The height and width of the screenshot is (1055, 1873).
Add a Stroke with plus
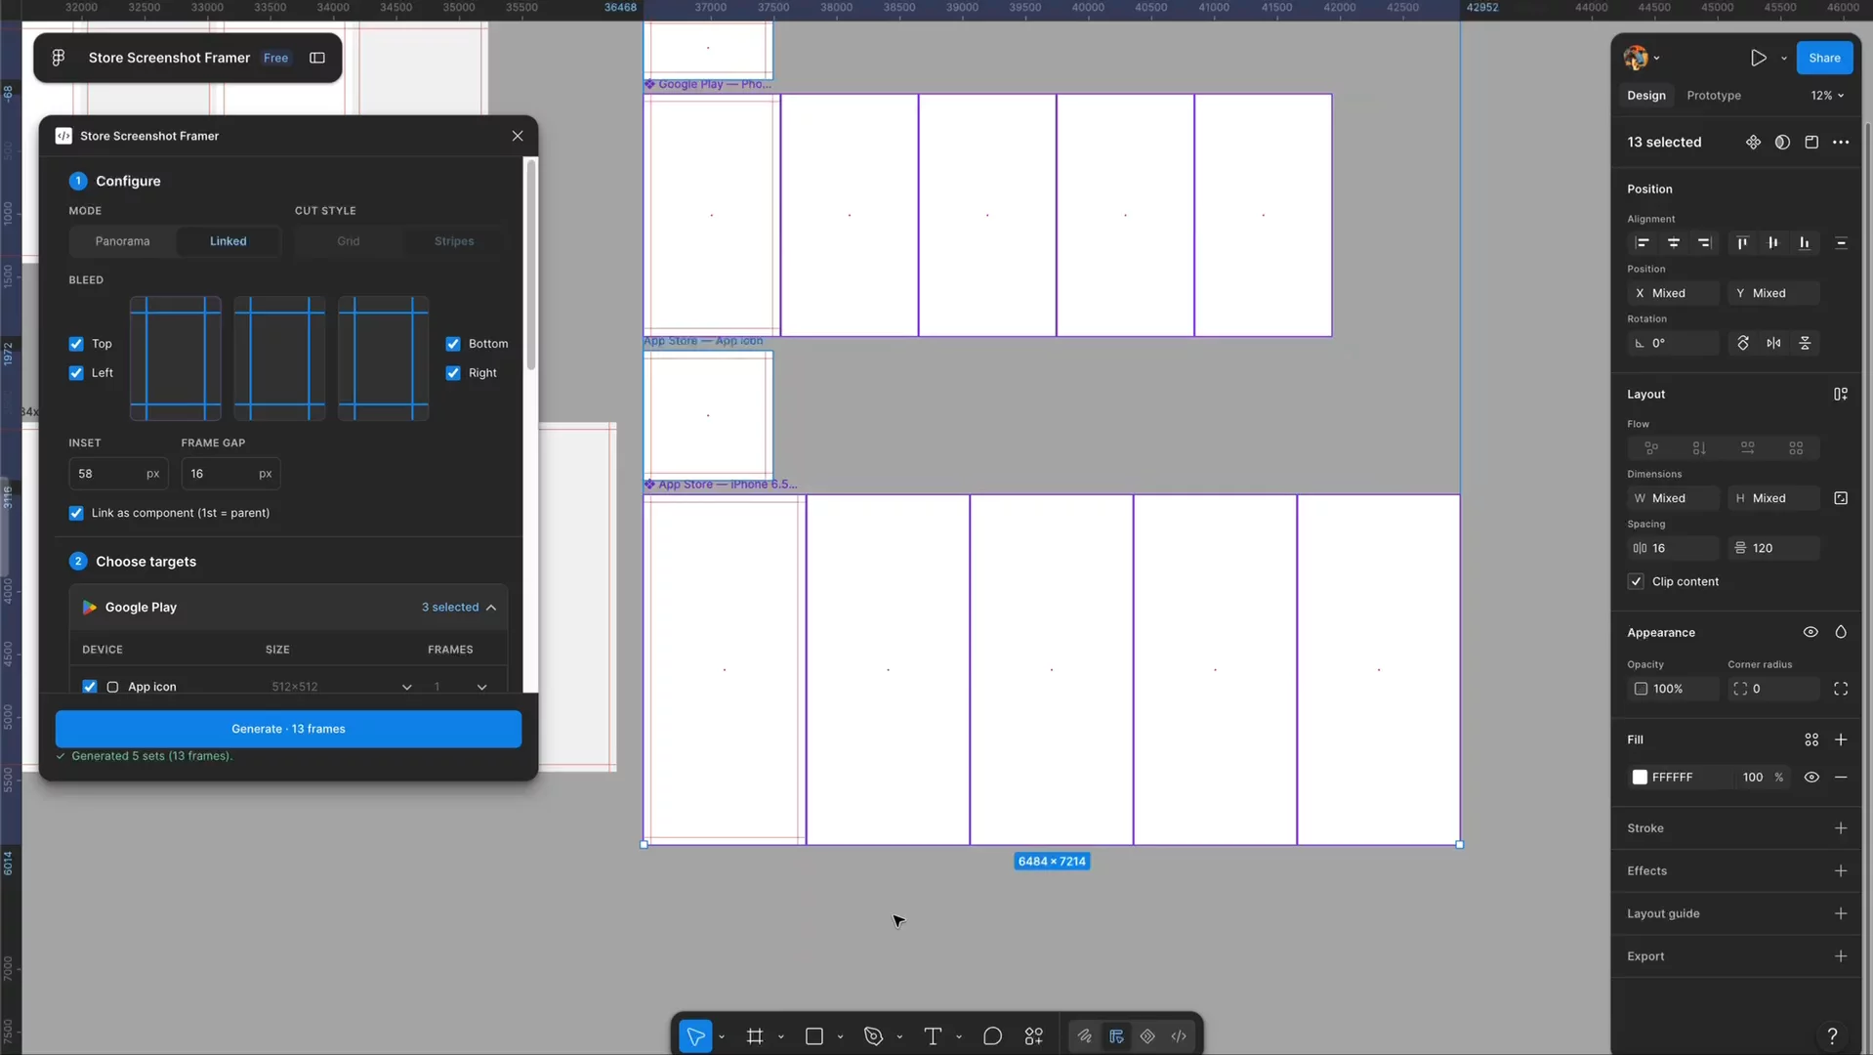[1841, 828]
